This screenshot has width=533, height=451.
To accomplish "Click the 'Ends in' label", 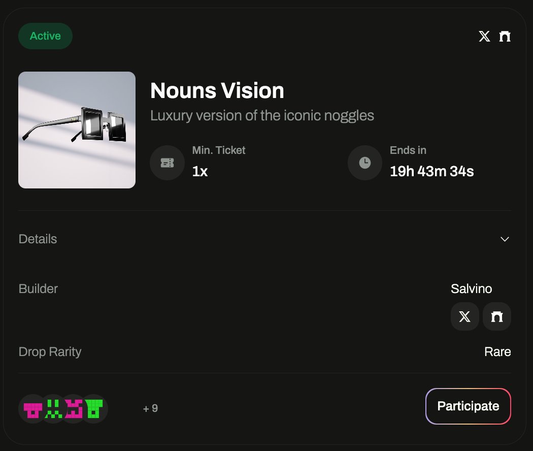I will 408,150.
